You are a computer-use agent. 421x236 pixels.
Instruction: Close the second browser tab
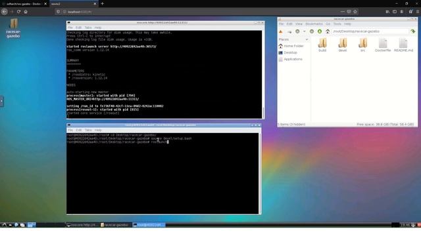coord(95,4)
